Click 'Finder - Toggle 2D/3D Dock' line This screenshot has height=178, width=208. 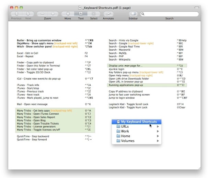[34, 72]
